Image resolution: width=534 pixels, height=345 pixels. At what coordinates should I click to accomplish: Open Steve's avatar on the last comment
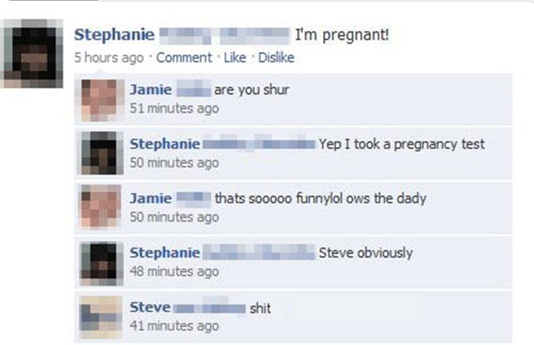pyautogui.click(x=100, y=317)
